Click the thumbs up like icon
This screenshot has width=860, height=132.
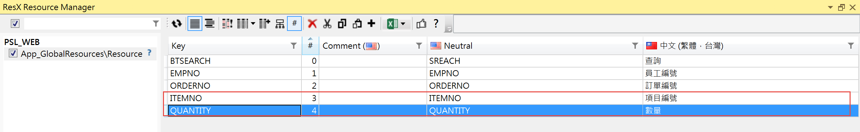coord(421,24)
